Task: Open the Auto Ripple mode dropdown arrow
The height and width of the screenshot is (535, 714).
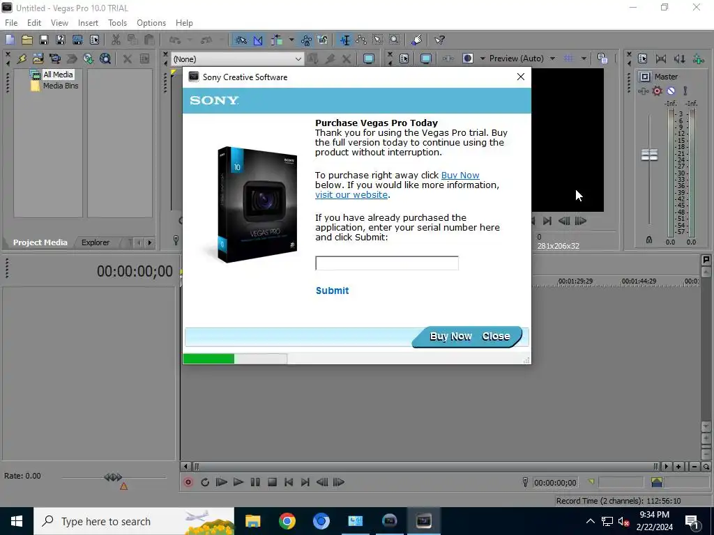Action: [x=291, y=40]
